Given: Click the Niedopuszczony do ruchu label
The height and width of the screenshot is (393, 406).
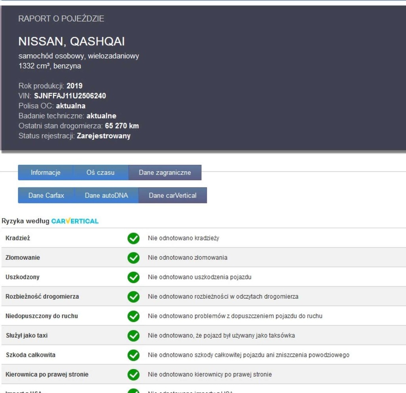Looking at the screenshot, I should pyautogui.click(x=42, y=316).
